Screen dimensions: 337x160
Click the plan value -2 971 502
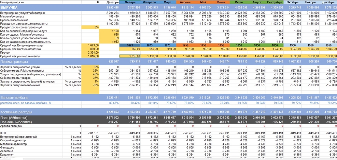[112, 118]
